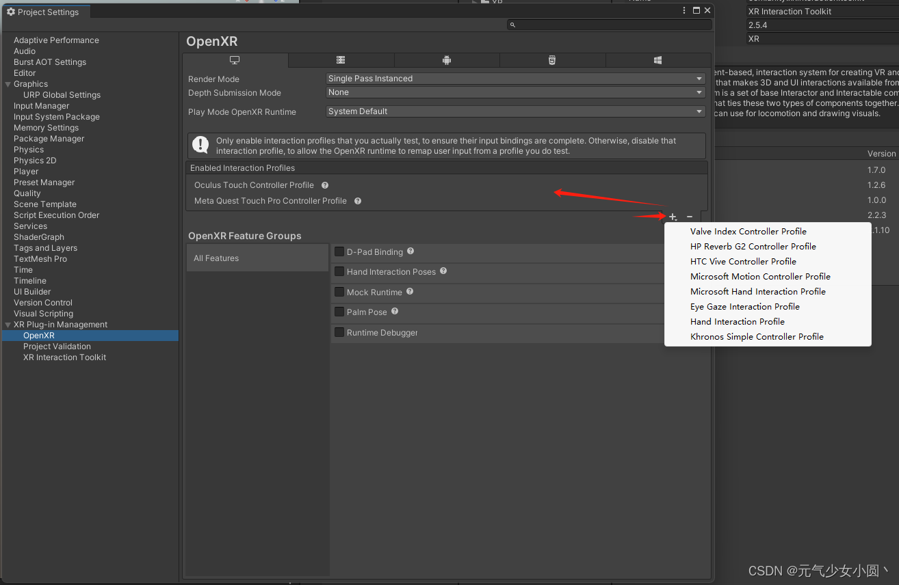
Task: Open TextMesh Pro settings
Action: tap(40, 259)
